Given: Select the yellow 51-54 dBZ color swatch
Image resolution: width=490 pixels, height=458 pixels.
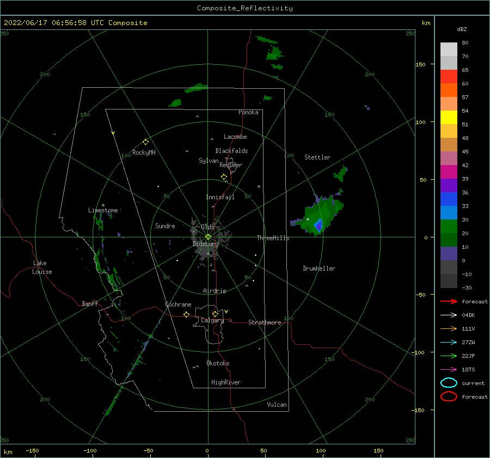Looking at the screenshot, I should click(x=449, y=118).
